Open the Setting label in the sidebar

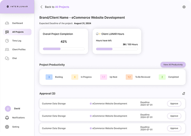coord(16,127)
